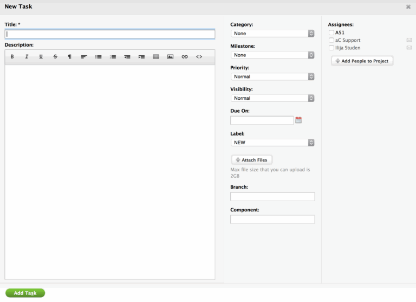This screenshot has width=416, height=302.
Task: Click the Attach Files button
Action: (252, 160)
